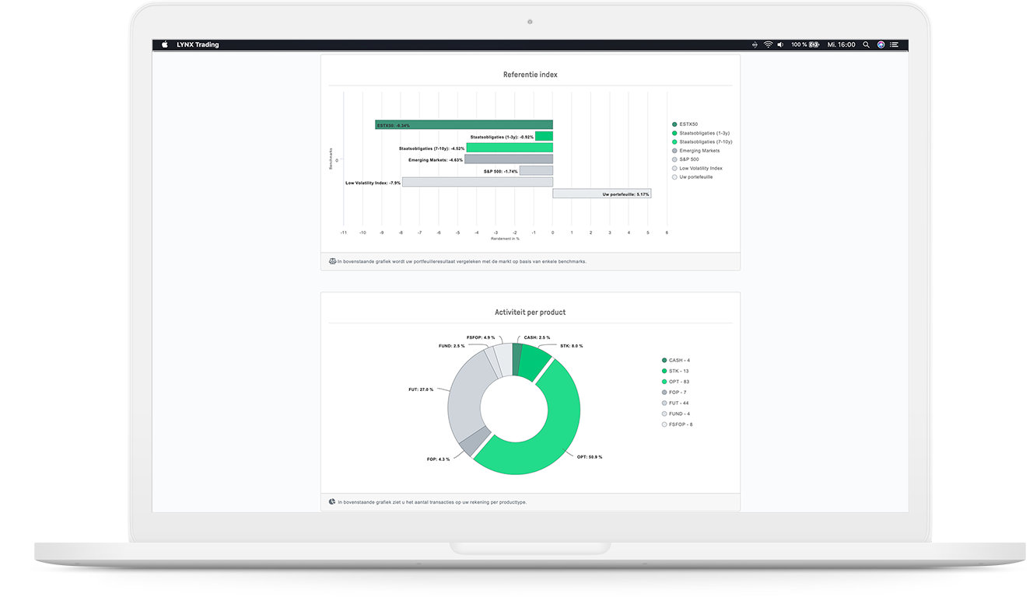Click the Activiteit per product heading
1033x597 pixels.
pos(531,312)
